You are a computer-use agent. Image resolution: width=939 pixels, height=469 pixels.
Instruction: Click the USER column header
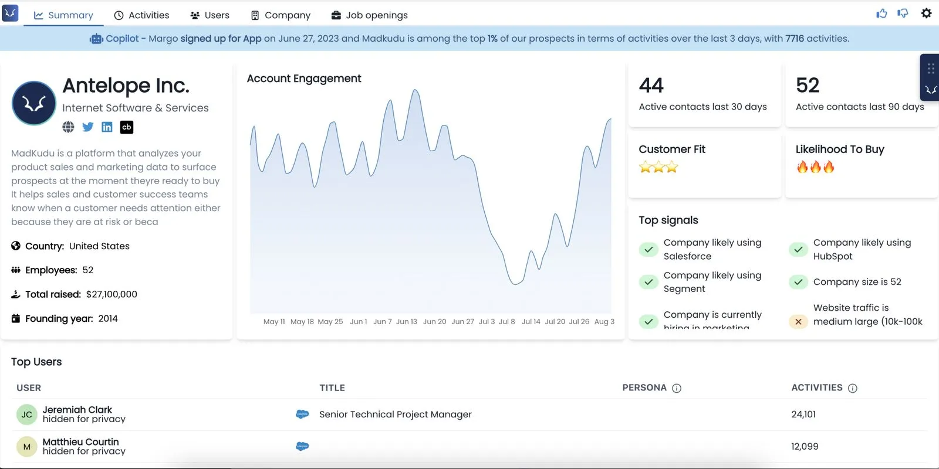29,388
